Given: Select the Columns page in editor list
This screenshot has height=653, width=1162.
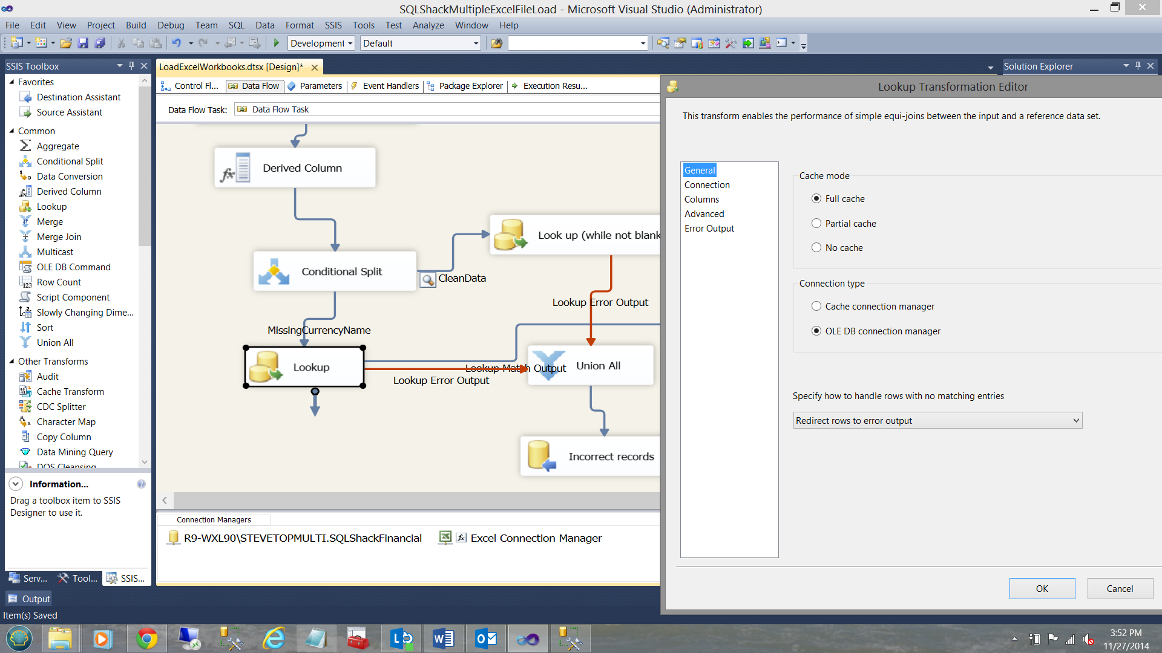Looking at the screenshot, I should click(x=701, y=200).
